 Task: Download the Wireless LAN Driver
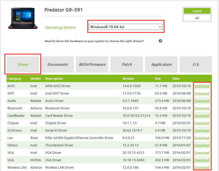tap(202, 167)
